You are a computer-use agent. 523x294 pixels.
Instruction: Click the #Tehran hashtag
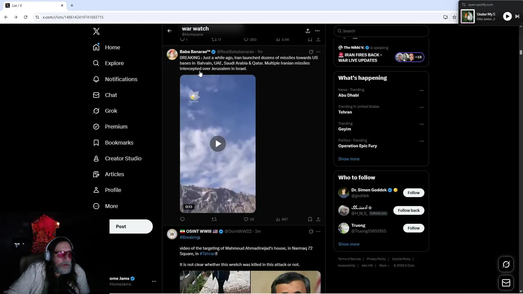pyautogui.click(x=208, y=254)
